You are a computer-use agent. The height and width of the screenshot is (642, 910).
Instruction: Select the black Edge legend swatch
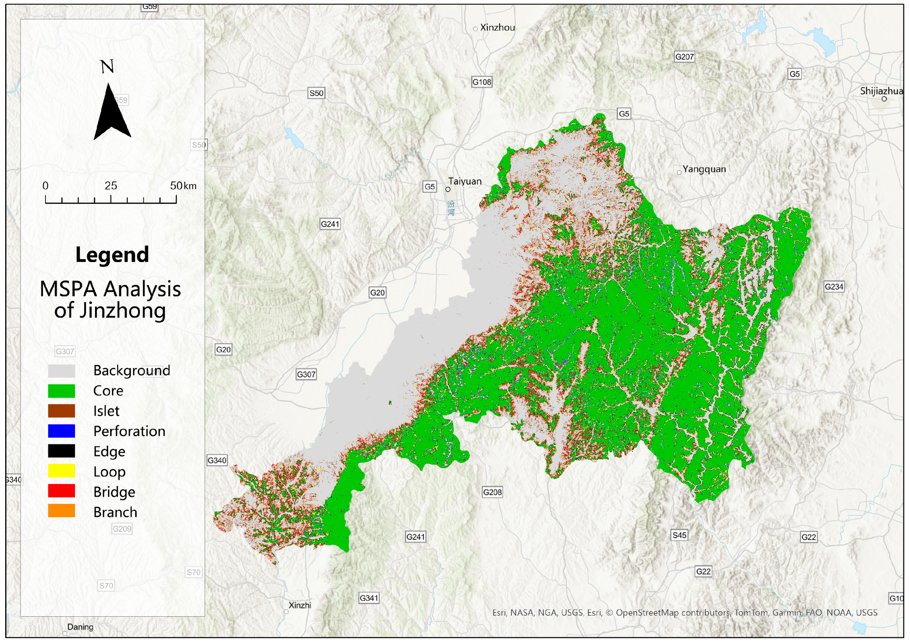(x=61, y=451)
